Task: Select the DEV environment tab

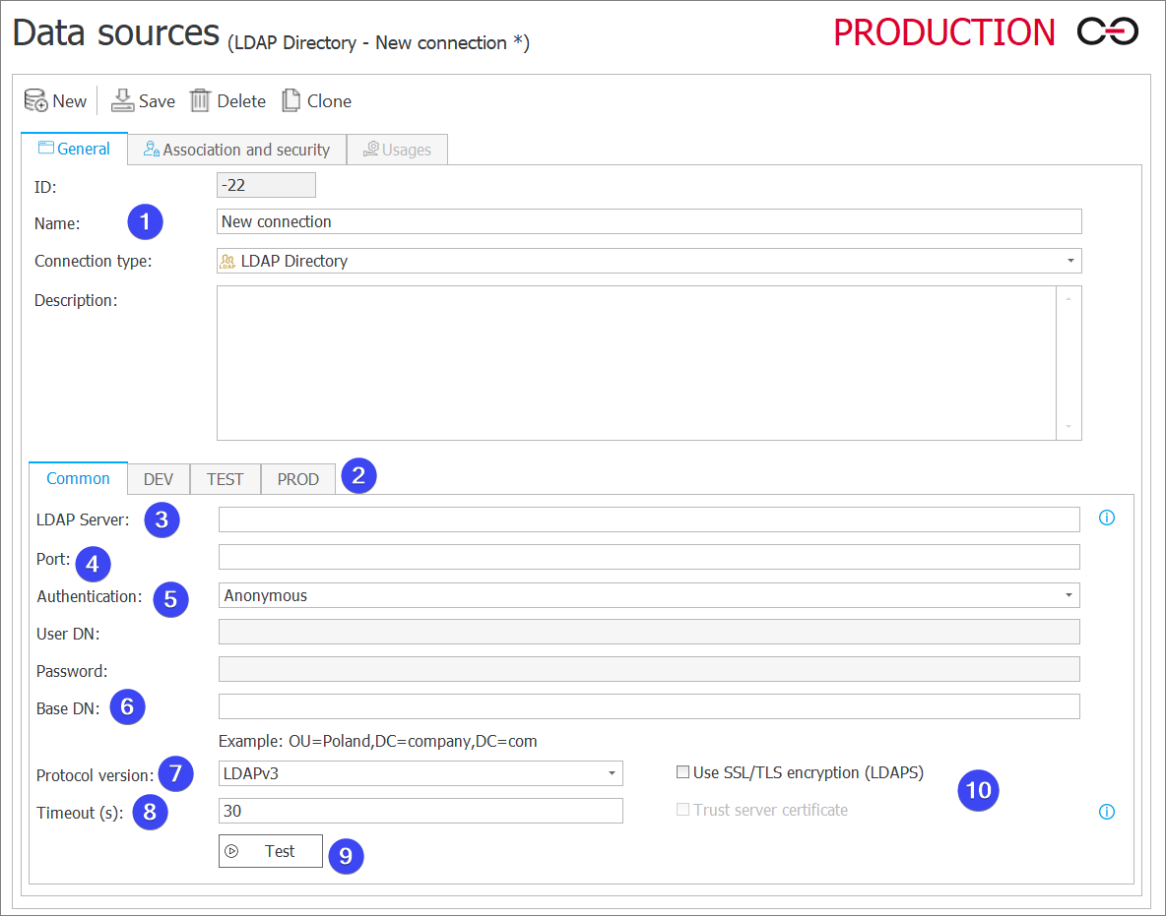Action: click(159, 479)
